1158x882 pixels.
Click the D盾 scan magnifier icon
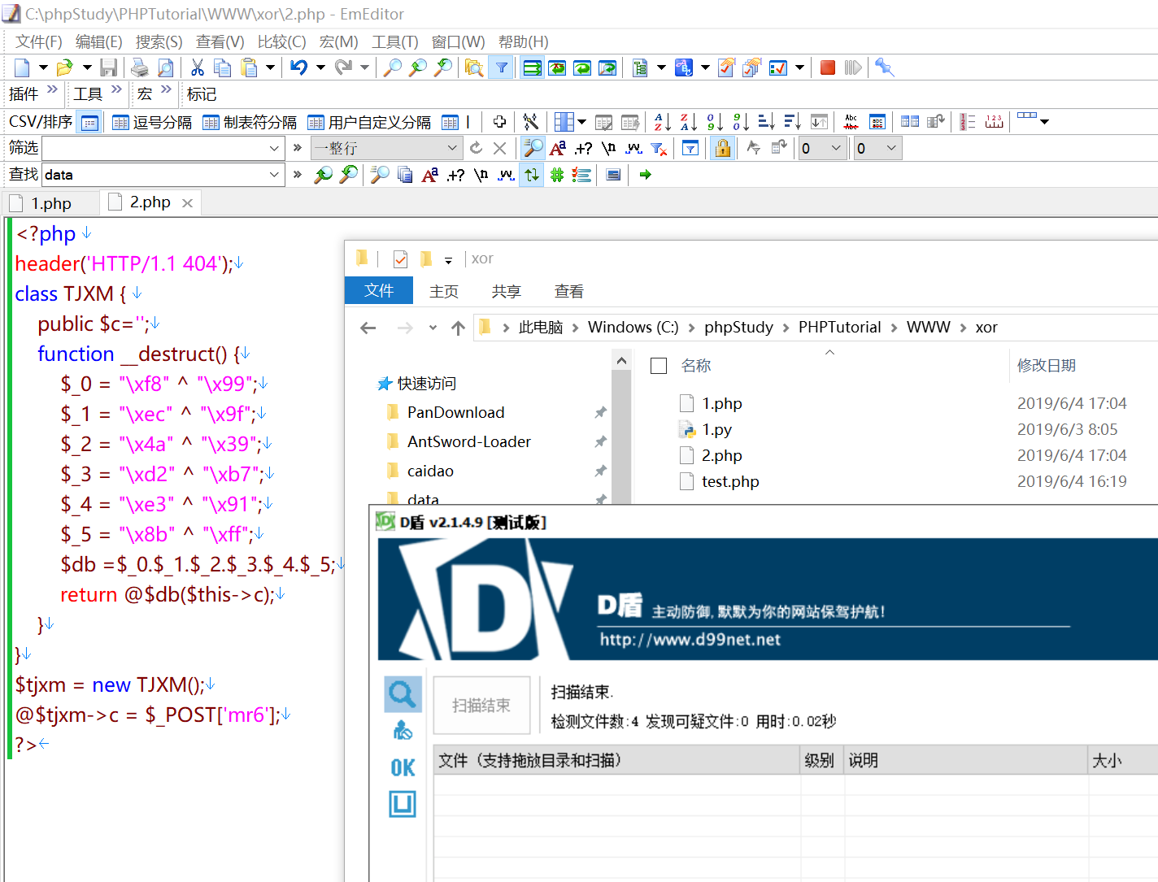coord(402,693)
